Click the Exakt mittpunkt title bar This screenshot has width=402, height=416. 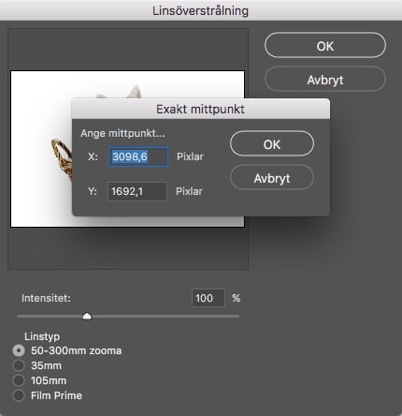coord(201,109)
